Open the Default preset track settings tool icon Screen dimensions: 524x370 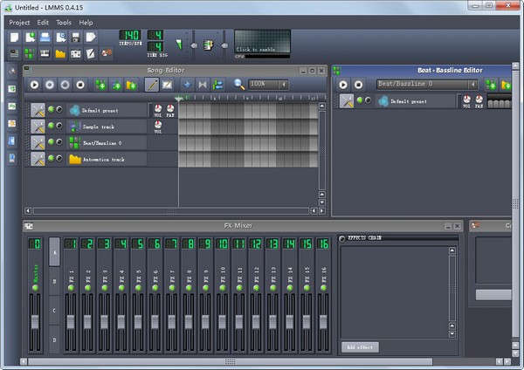pyautogui.click(x=38, y=110)
